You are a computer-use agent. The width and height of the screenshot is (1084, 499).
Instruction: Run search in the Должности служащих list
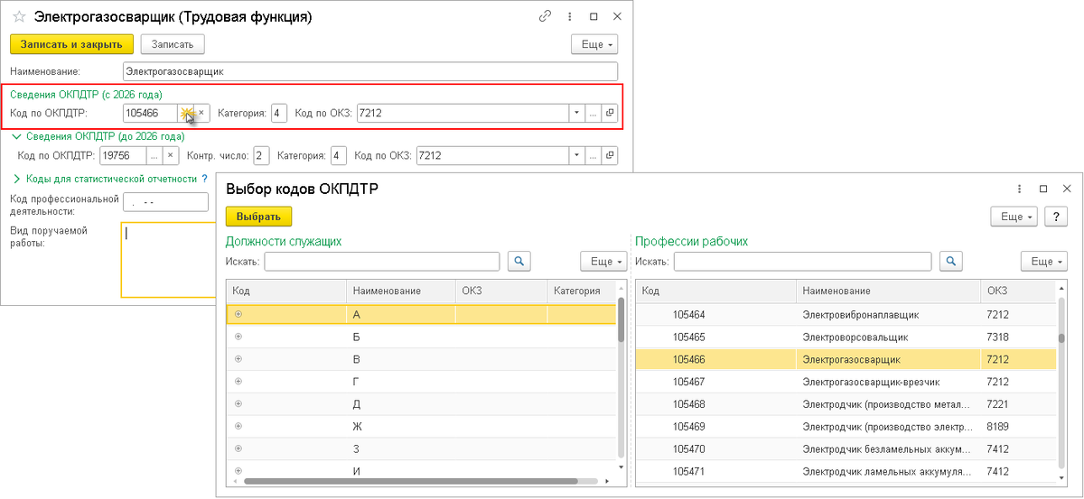pos(519,261)
